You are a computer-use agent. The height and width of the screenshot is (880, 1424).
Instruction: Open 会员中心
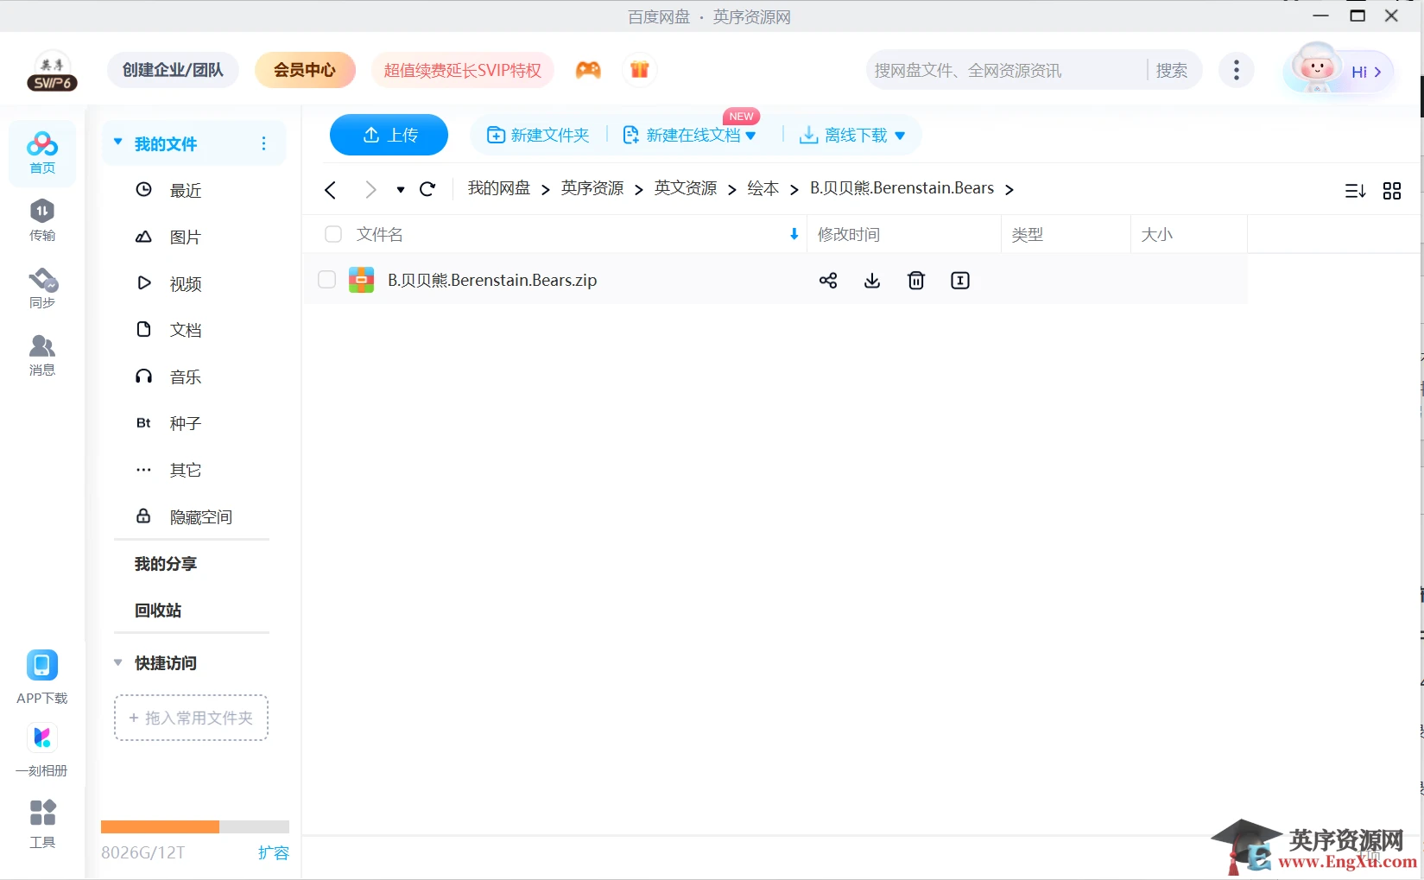(305, 70)
